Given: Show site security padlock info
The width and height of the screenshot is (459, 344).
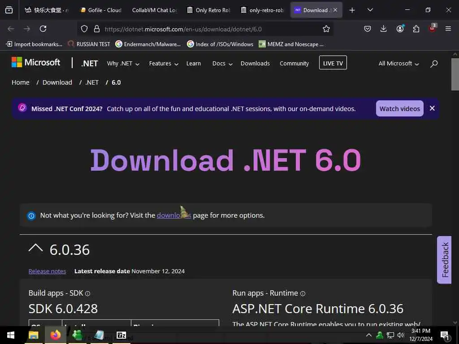Looking at the screenshot, I should point(97,29).
